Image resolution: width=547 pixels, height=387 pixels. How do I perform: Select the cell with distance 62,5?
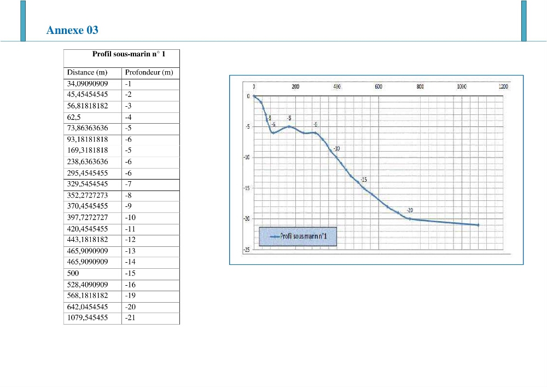pyautogui.click(x=93, y=117)
